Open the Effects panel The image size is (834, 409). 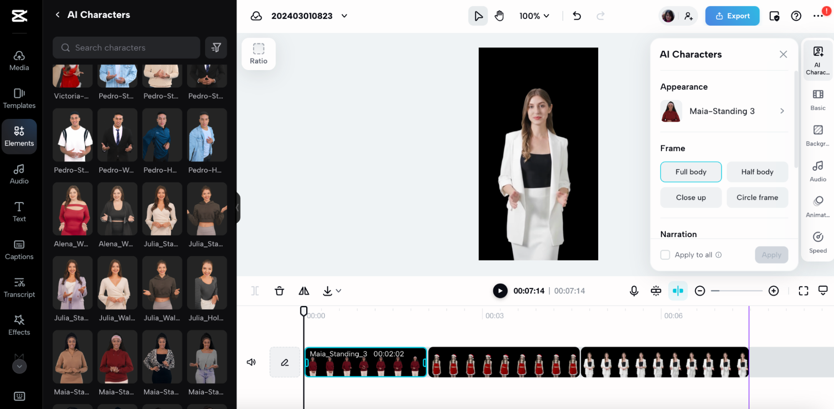click(19, 324)
